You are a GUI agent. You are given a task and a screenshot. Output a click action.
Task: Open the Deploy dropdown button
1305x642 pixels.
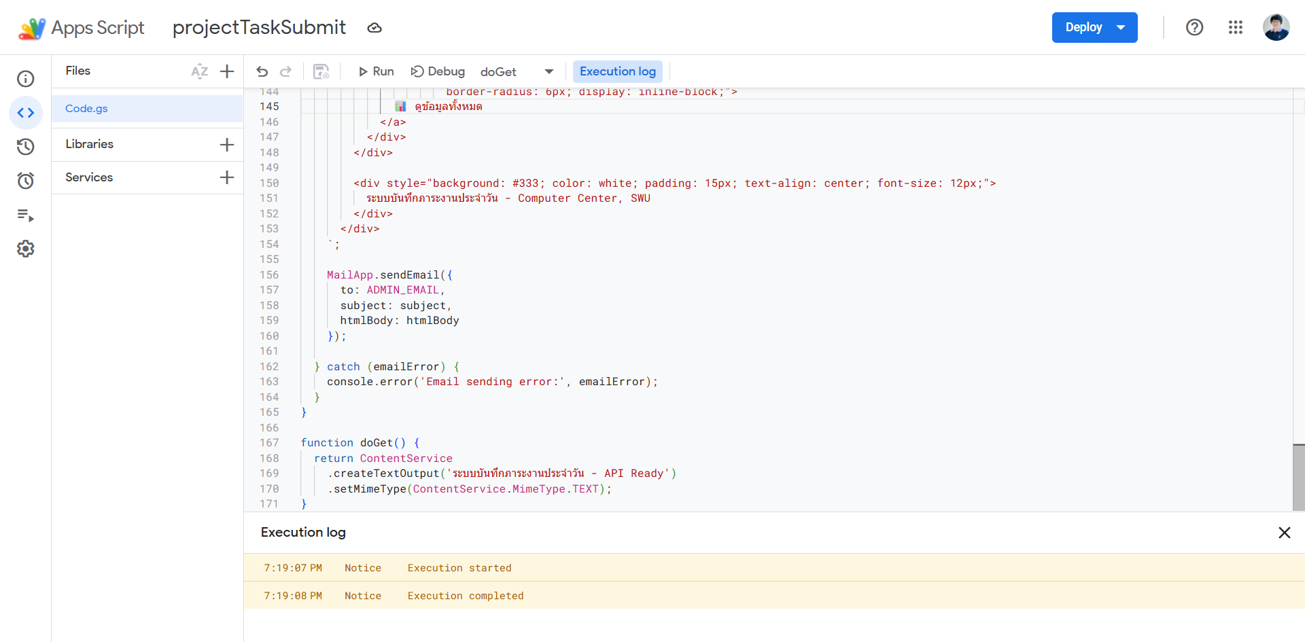(1094, 27)
